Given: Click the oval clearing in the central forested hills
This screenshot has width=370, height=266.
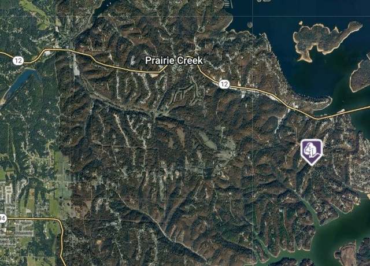Looking at the screenshot, I should (208, 141).
